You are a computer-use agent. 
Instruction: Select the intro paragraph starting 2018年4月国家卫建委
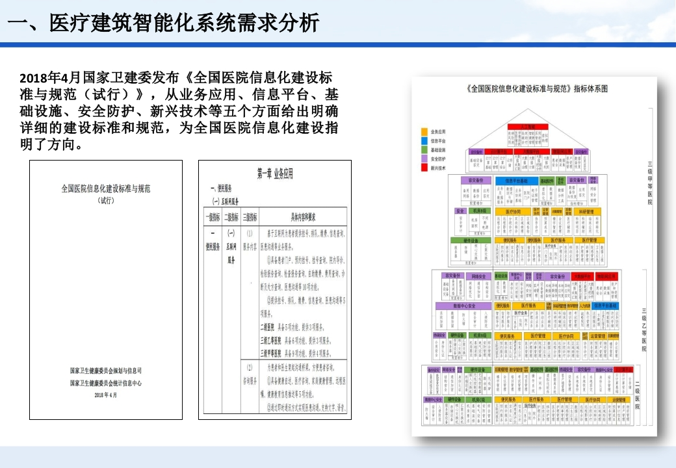(x=179, y=110)
